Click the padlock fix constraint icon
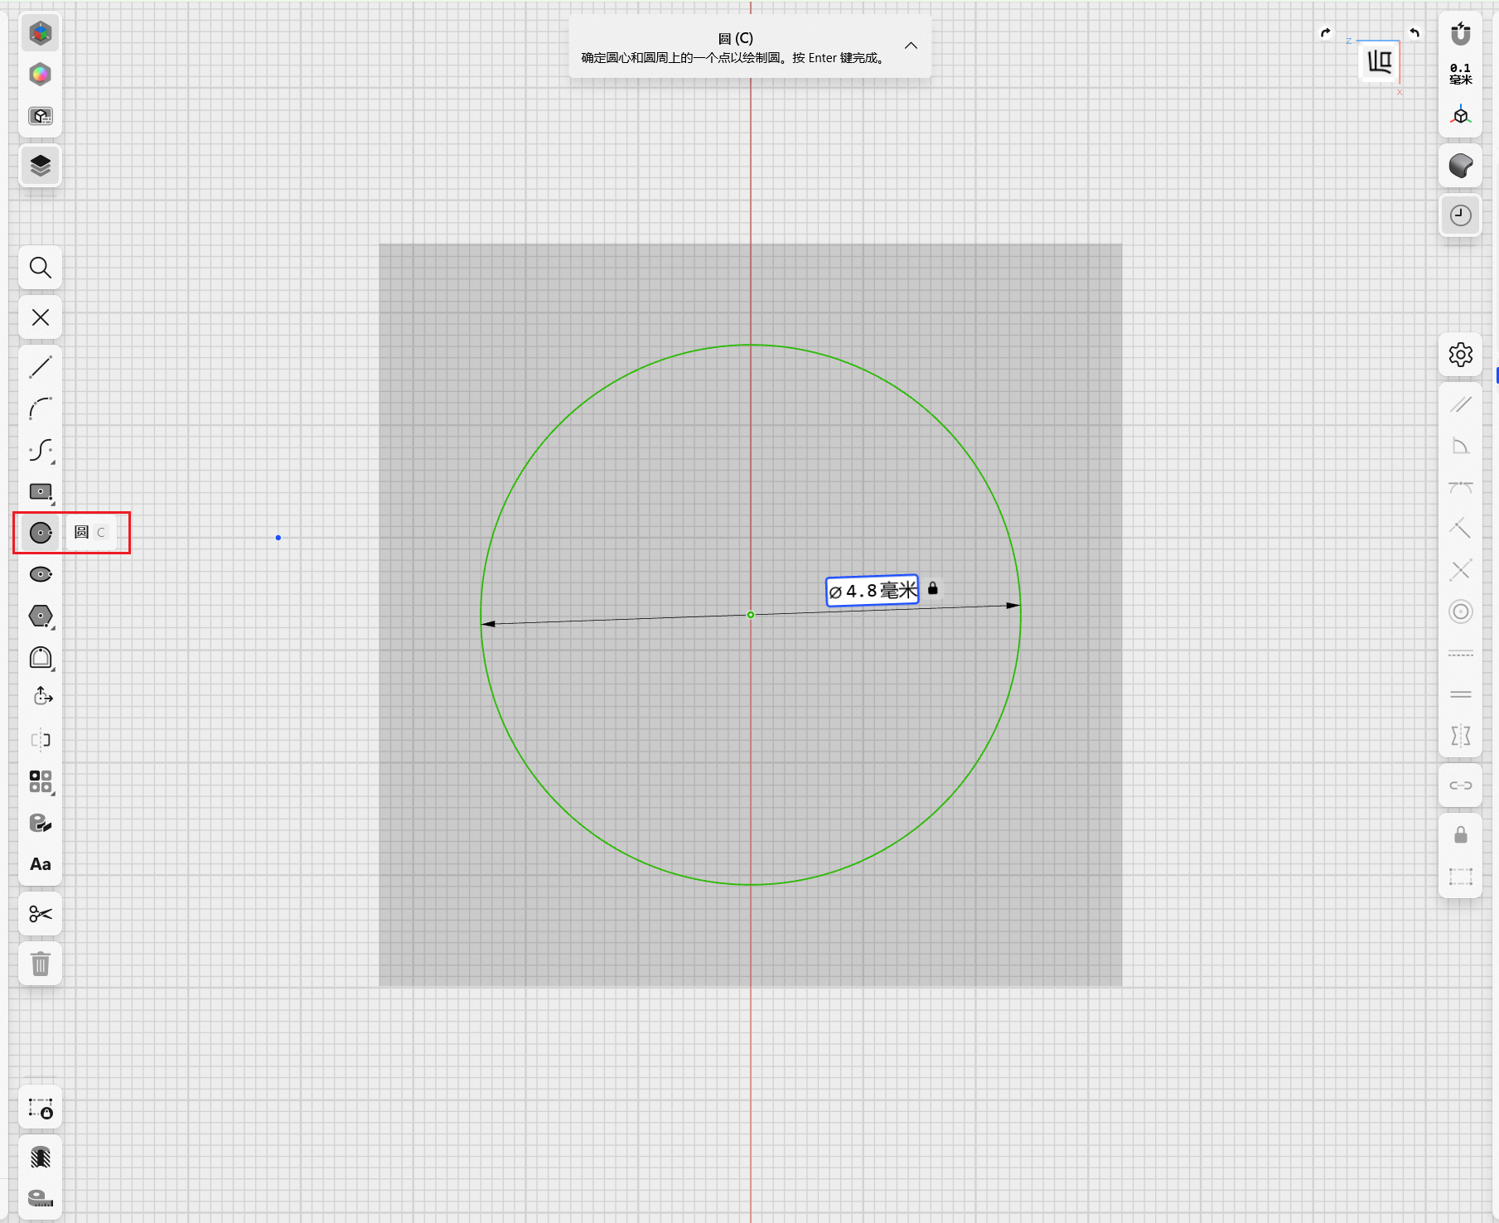 pyautogui.click(x=1461, y=835)
